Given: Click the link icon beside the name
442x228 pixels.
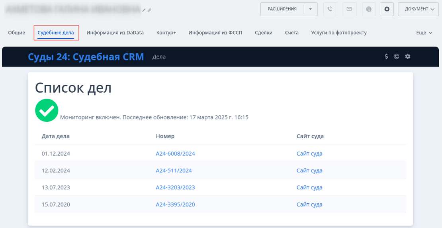Looking at the screenshot, I should (x=149, y=10).
